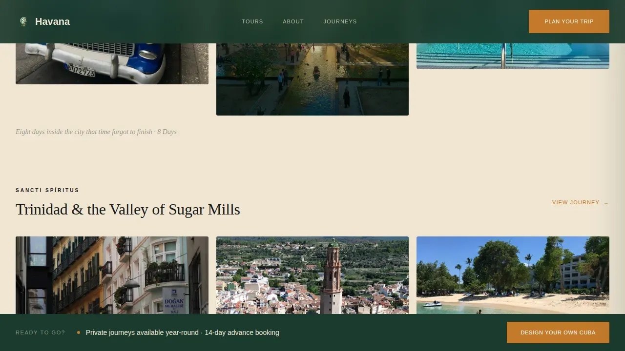Open the About menu item

click(x=293, y=21)
